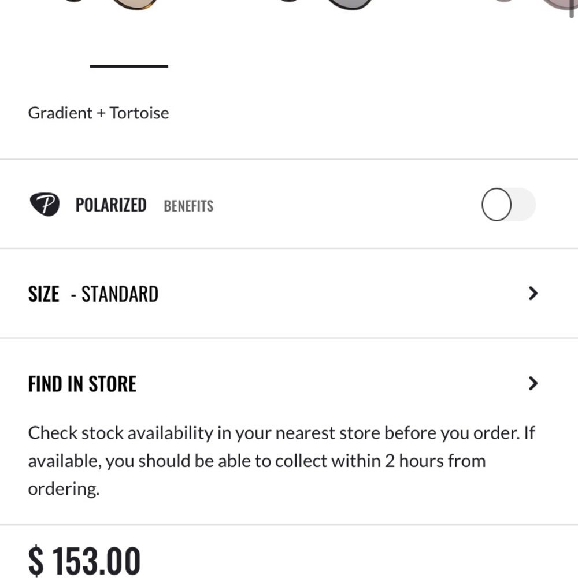Click the SIZE label
This screenshot has width=578, height=578.
coord(43,294)
